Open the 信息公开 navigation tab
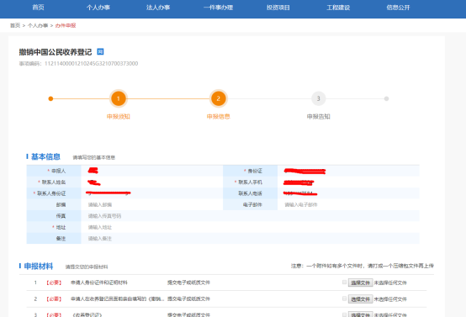This screenshot has height=317, width=466. [x=398, y=8]
